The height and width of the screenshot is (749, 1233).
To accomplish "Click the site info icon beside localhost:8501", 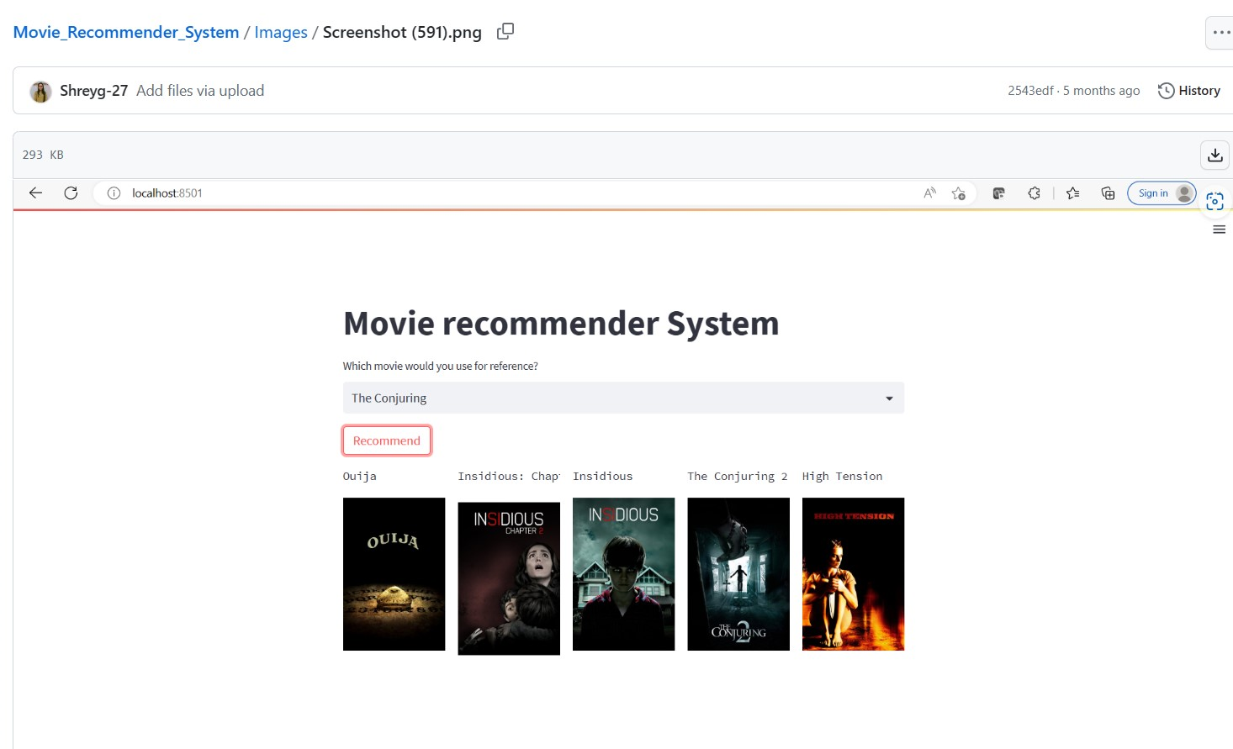I will coord(114,193).
